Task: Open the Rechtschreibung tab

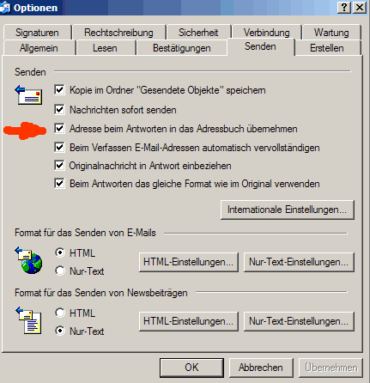Action: click(118, 33)
